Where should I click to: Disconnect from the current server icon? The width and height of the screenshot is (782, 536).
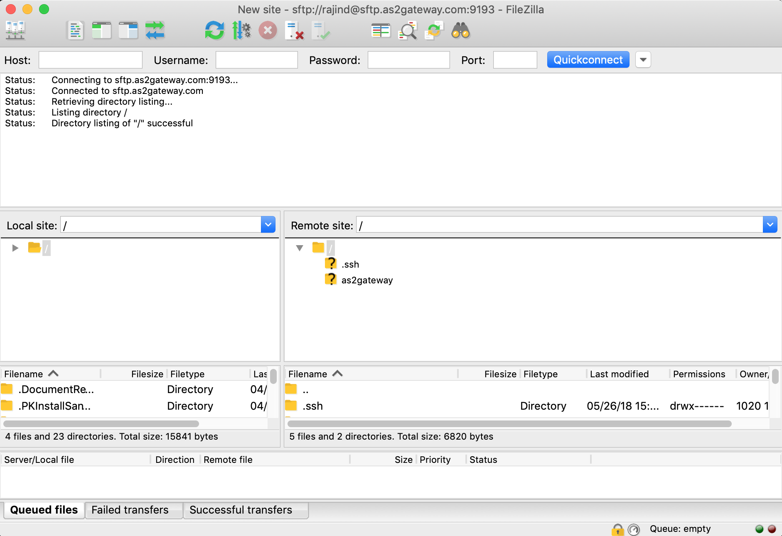coord(295,31)
